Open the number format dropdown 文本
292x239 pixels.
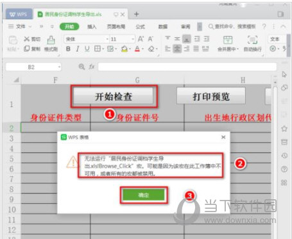[277, 39]
